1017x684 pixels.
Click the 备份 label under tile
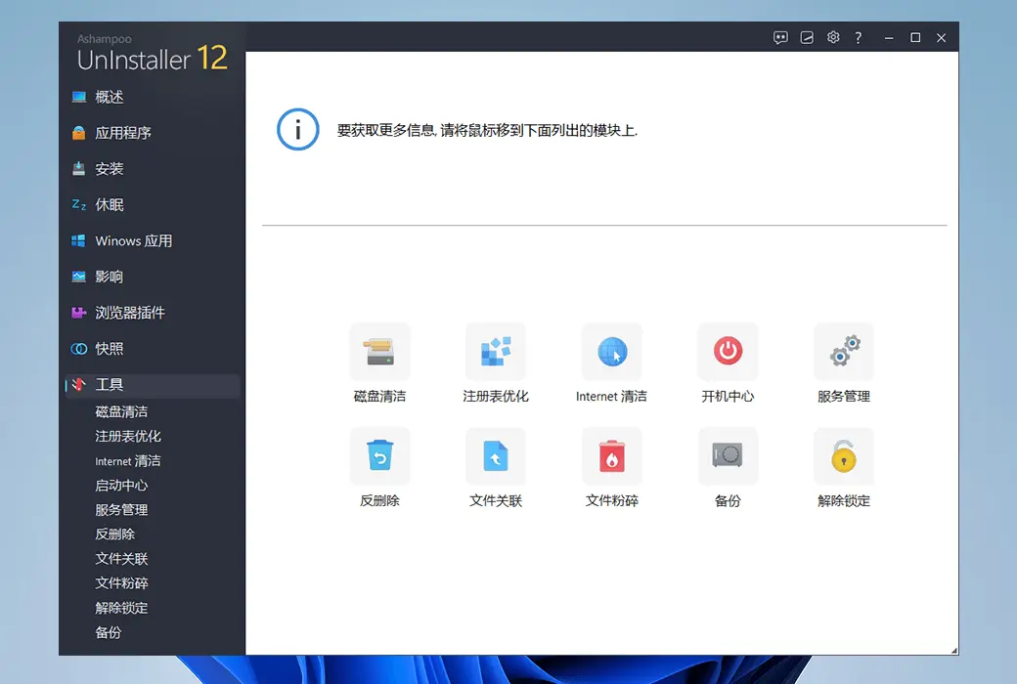[x=728, y=500]
